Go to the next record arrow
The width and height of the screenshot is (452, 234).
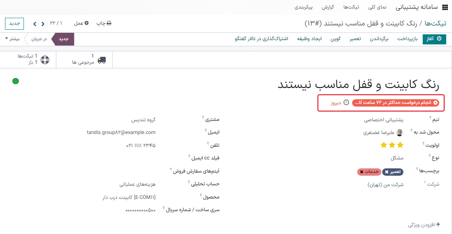point(35,24)
